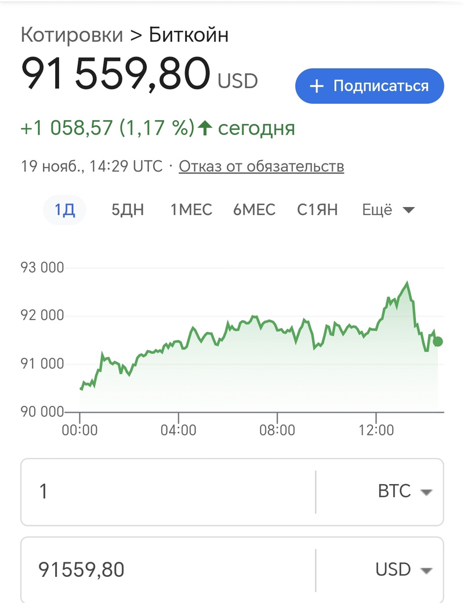464x603 pixels.
Task: Click the USD amount field showing 91559,80
Action: coord(168,569)
